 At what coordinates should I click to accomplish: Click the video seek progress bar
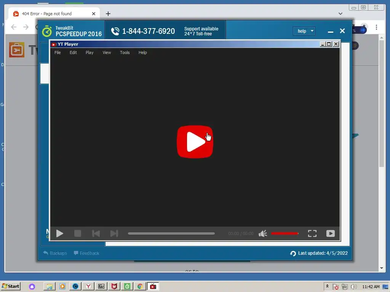point(171,233)
